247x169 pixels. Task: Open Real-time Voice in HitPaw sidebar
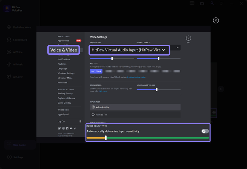[x=19, y=27]
